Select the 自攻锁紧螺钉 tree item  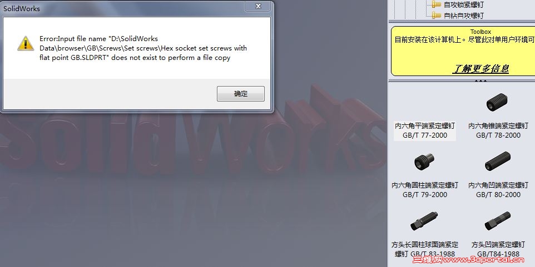[x=463, y=4]
